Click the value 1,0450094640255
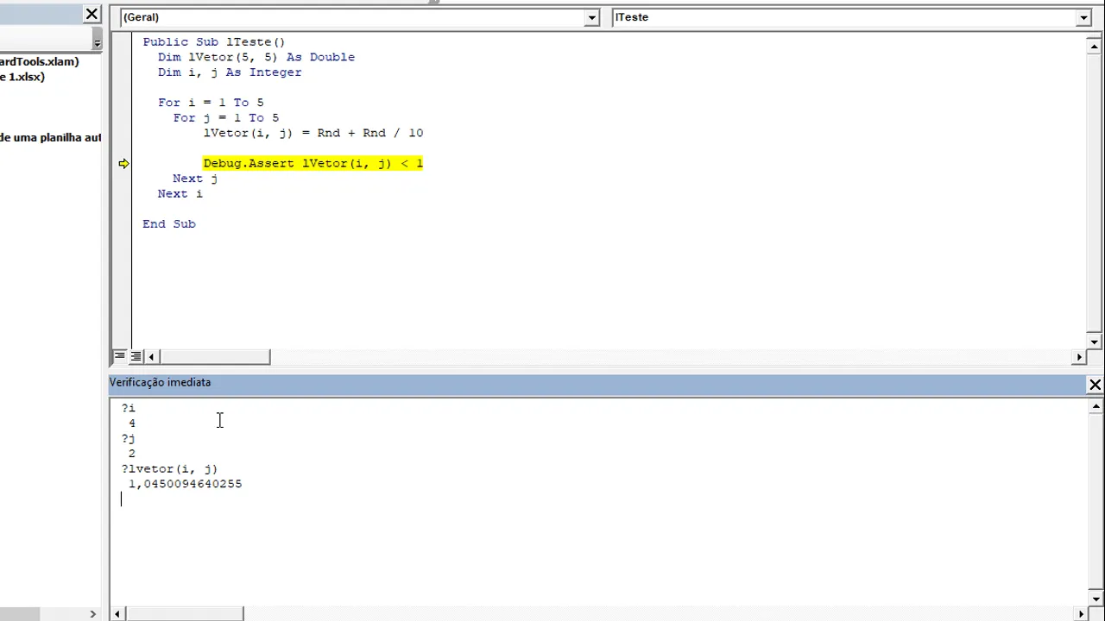This screenshot has width=1105, height=621. (186, 484)
